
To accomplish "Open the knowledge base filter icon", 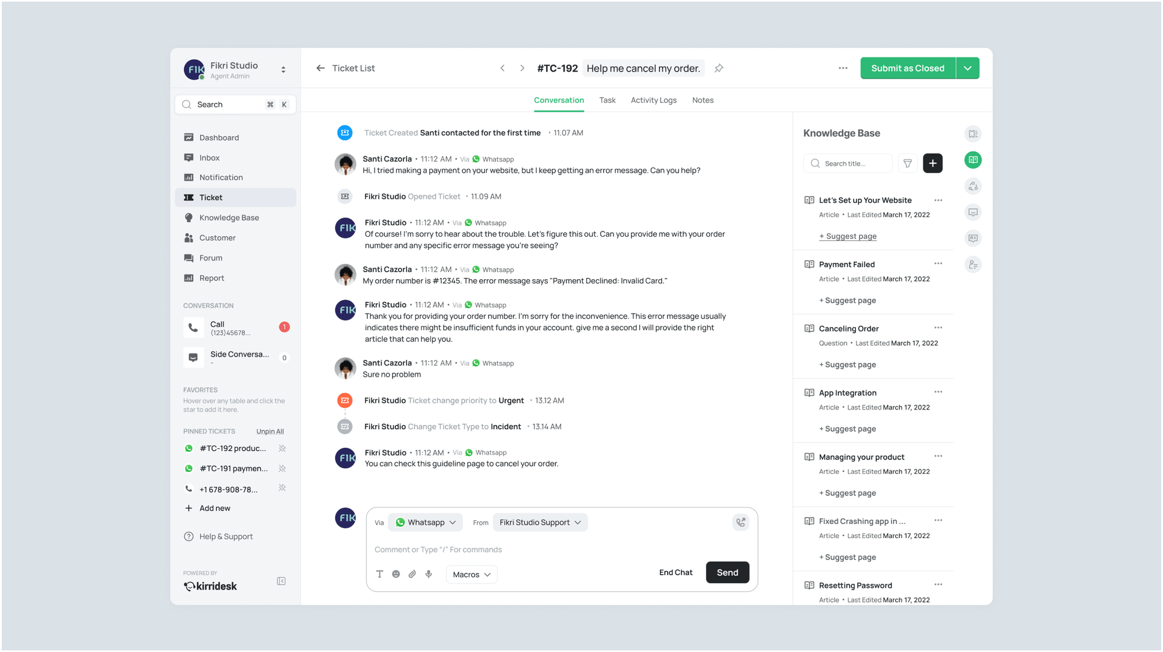I will click(907, 163).
